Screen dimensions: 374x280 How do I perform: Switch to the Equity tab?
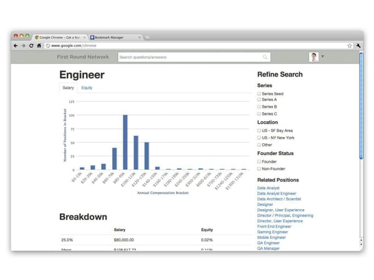point(87,88)
